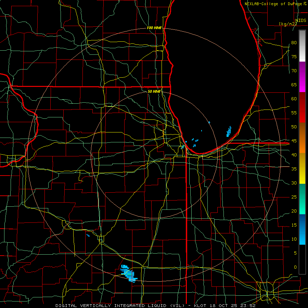Click the 50 NMI range ring label
Screen dimensions: 308x308
click(x=154, y=91)
